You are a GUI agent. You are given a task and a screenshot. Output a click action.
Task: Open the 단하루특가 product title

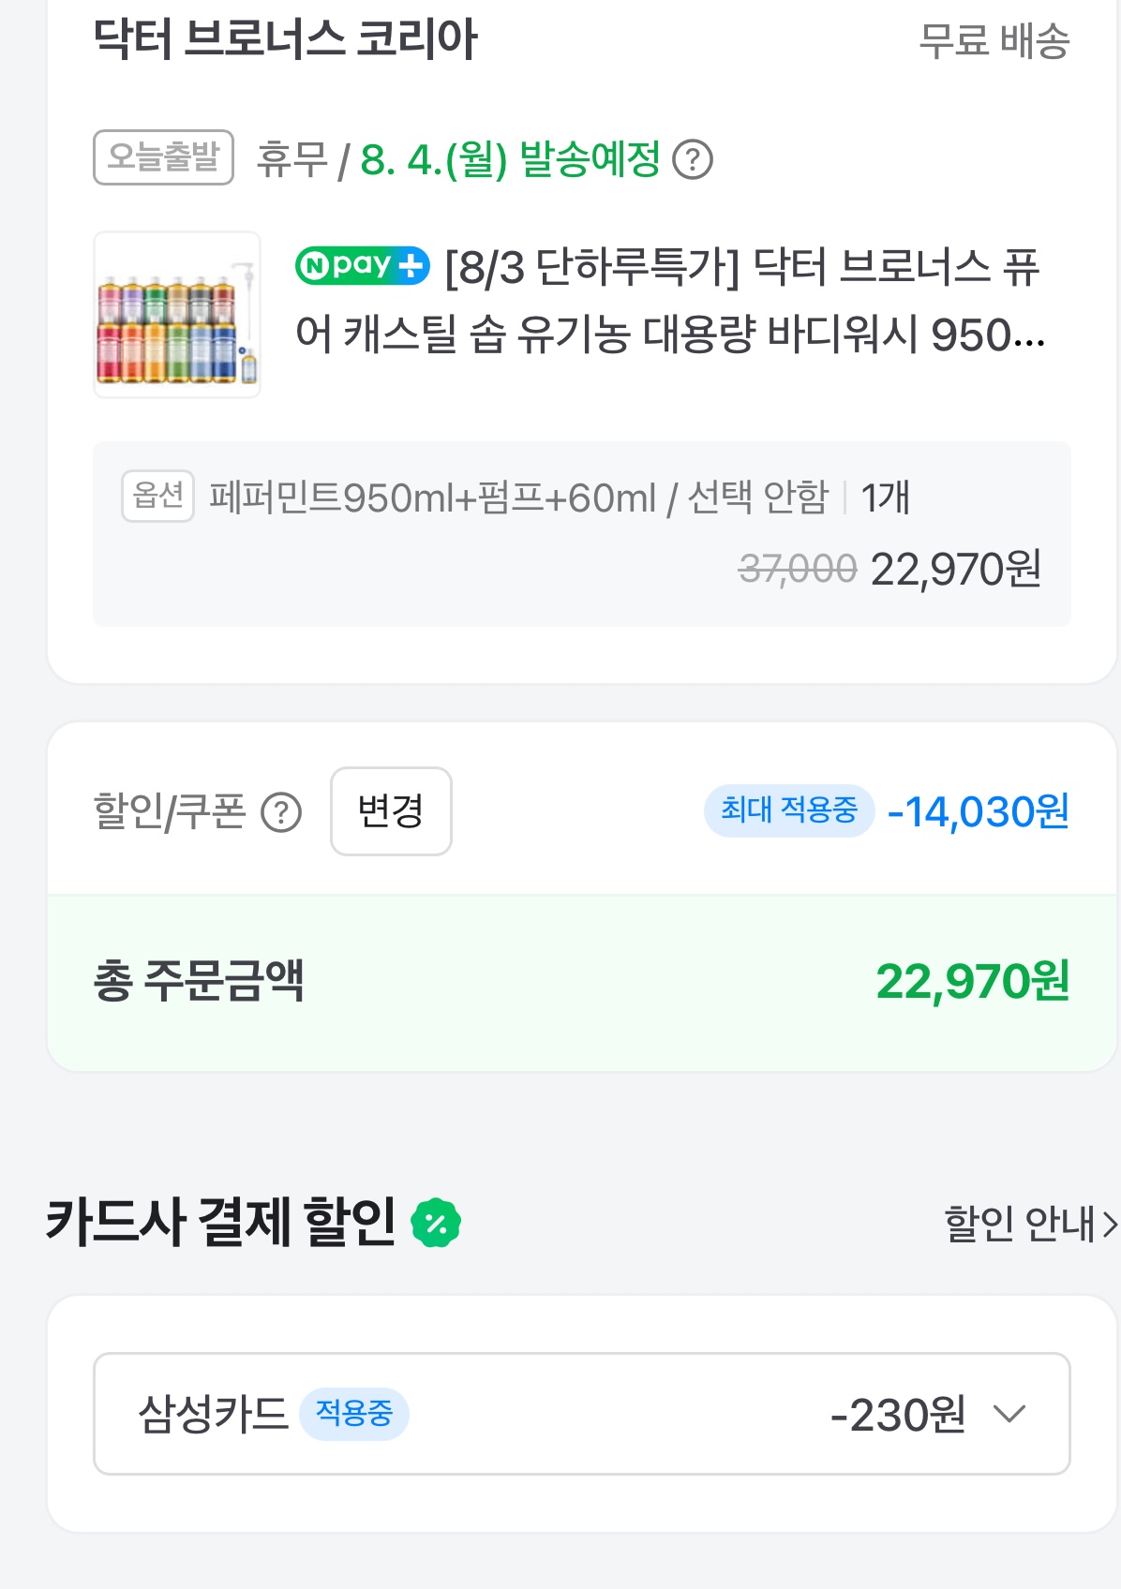coord(670,301)
